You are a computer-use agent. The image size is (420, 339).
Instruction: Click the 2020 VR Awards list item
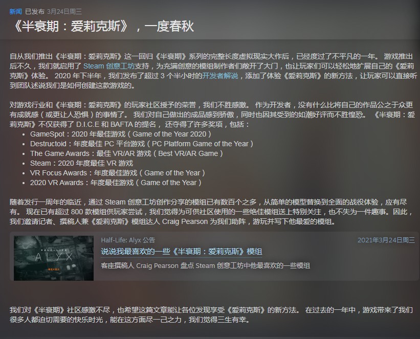click(116, 183)
